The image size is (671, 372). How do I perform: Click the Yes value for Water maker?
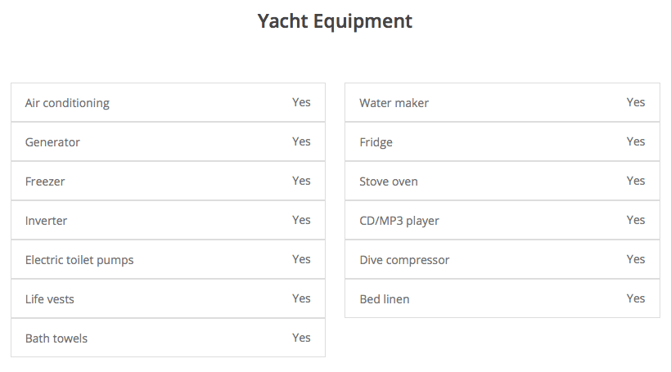coord(636,102)
